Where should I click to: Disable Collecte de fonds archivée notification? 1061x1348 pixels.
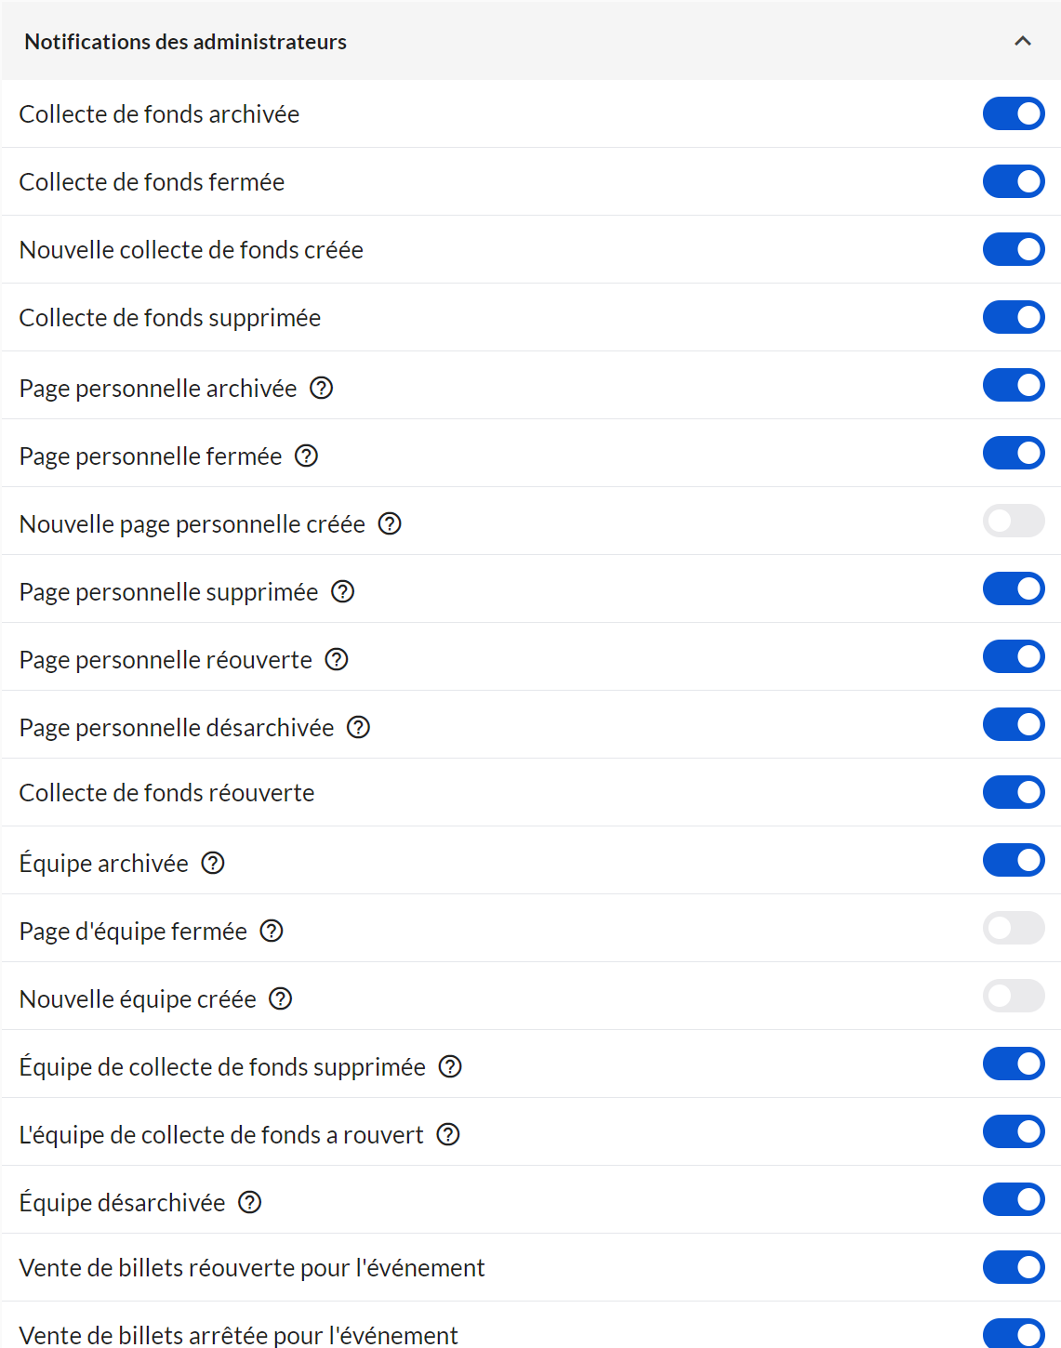pos(1014,113)
